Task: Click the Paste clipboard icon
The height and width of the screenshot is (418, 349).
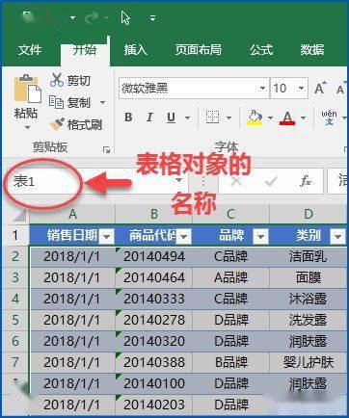Action: 28,89
